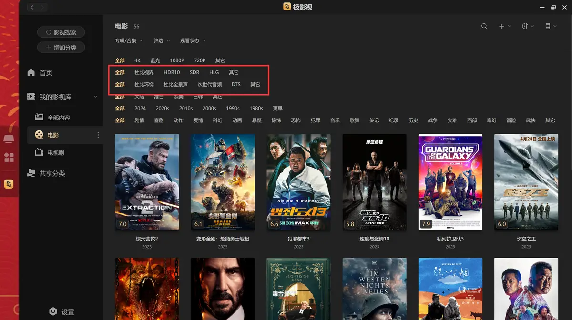The height and width of the screenshot is (320, 572).
Task: Open 设置 at the sidebar bottom
Action: tap(68, 312)
